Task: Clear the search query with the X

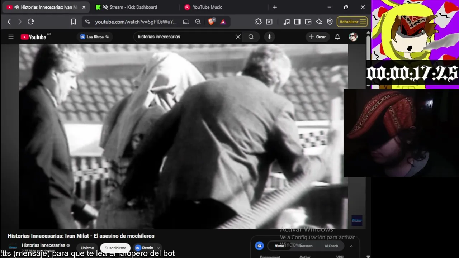Action: pyautogui.click(x=238, y=37)
